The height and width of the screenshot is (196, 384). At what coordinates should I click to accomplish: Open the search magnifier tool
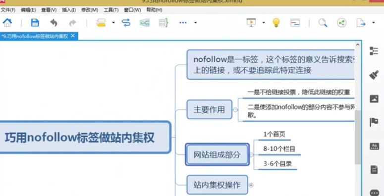point(323,23)
